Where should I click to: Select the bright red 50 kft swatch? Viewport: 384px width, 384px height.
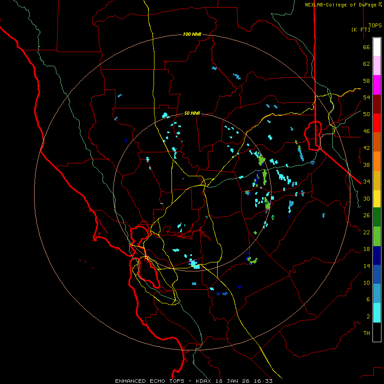click(377, 123)
